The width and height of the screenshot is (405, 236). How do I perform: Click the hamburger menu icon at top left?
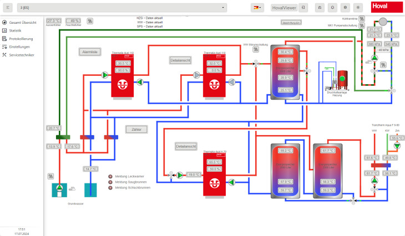(8, 8)
